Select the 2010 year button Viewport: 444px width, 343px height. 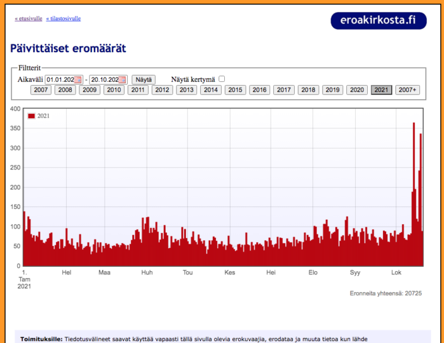click(114, 90)
